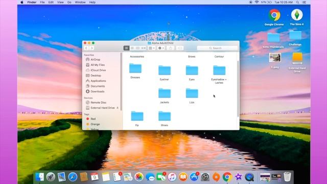327x184 pixels.
Task: Open the Eyeshadow + Lashes folder
Action: coord(219,71)
